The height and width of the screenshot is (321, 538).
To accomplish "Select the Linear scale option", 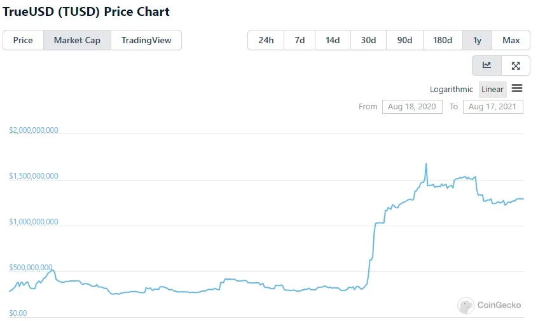I will (x=492, y=89).
